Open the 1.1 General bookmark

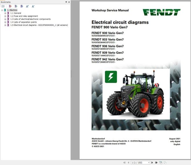(16, 13)
